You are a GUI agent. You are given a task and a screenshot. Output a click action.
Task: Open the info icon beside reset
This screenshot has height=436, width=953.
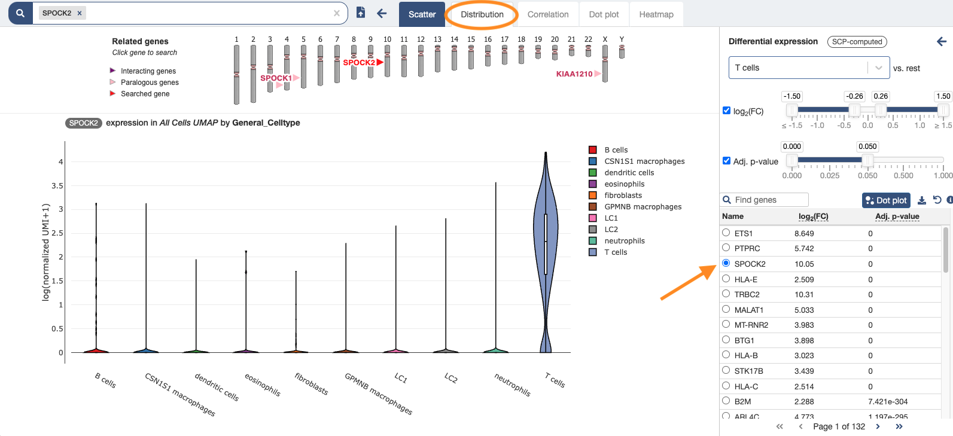tap(949, 200)
